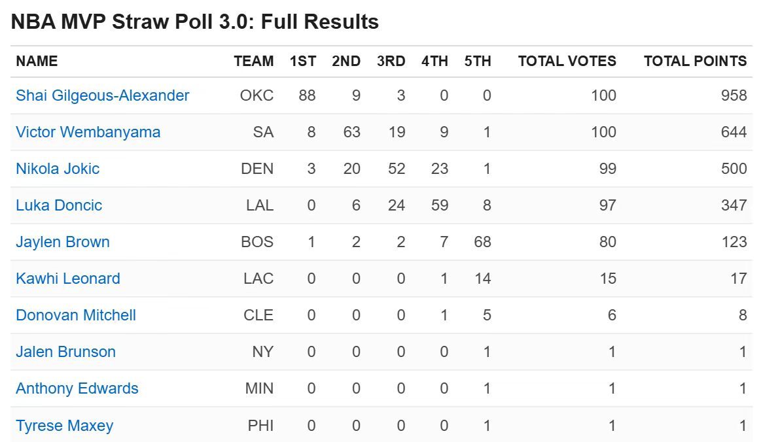Click the 2ND column header
The image size is (763, 442).
pyautogui.click(x=346, y=61)
